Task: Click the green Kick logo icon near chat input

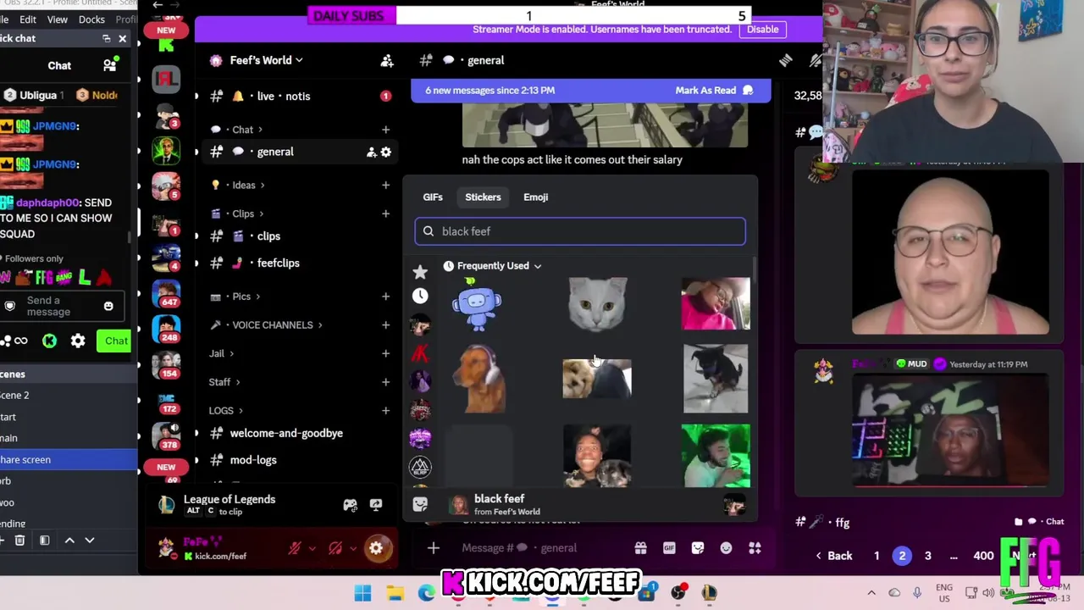Action: 49,341
